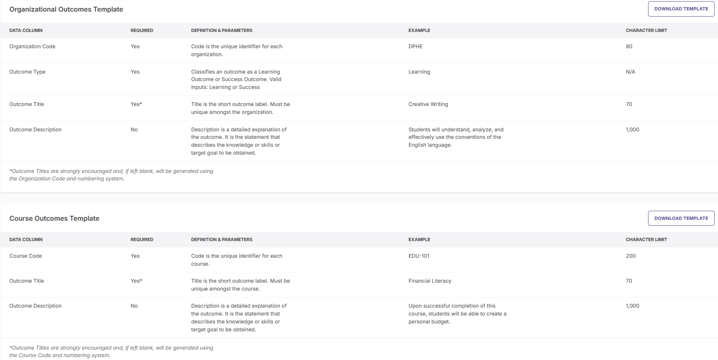Click the 200 character limit value
This screenshot has width=718, height=360.
click(631, 256)
